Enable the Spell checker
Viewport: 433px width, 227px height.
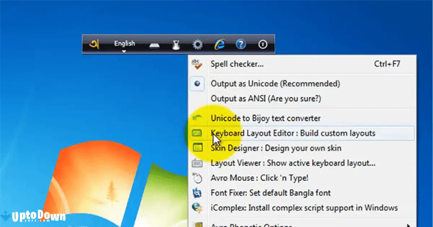236,64
